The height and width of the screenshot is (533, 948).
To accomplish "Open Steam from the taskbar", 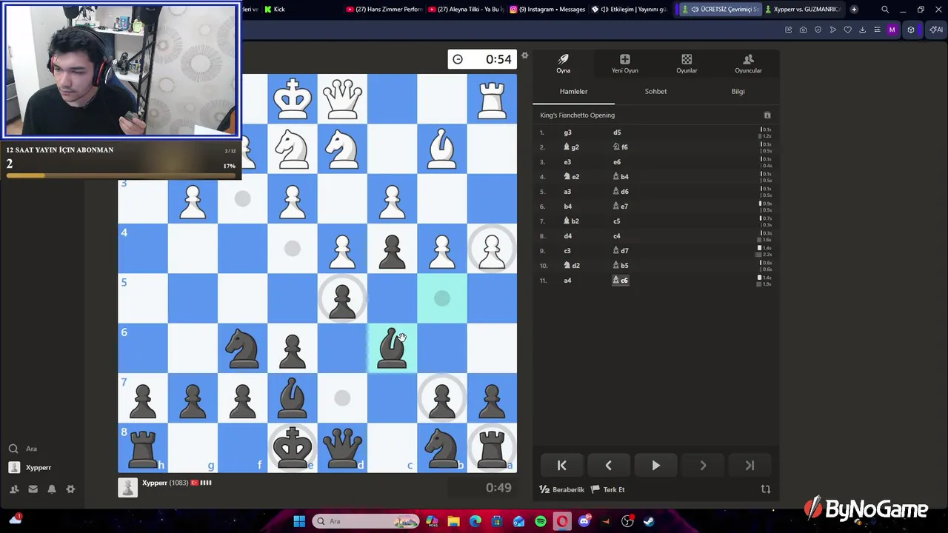I will coord(649,521).
